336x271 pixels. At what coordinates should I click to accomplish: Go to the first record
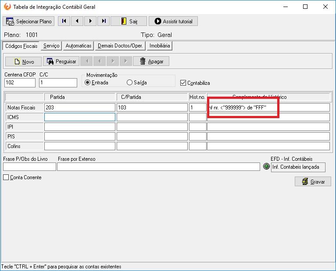(x=64, y=21)
